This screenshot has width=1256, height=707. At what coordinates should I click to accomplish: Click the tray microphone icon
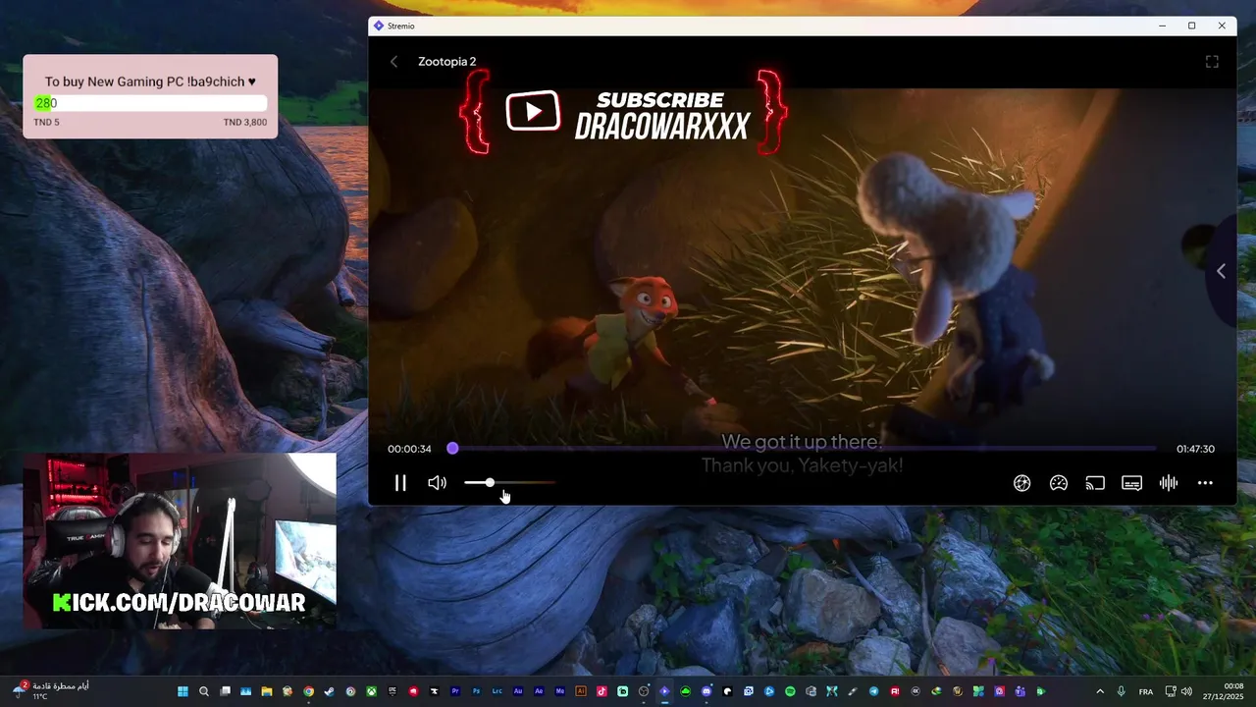1122,691
